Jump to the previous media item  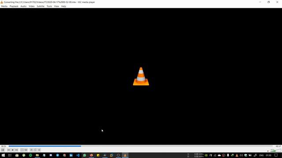[9, 150]
